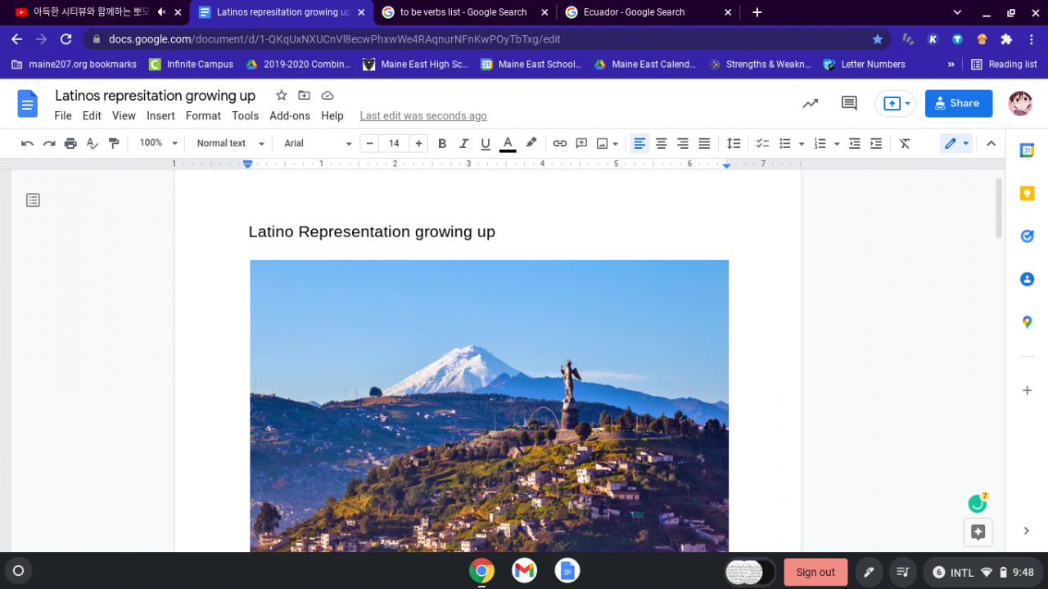The width and height of the screenshot is (1048, 589).
Task: Open 'Last edit was seconds ago' link
Action: (x=423, y=116)
